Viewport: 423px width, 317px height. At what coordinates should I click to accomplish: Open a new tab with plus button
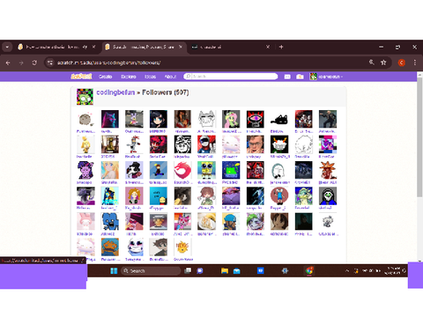[281, 47]
